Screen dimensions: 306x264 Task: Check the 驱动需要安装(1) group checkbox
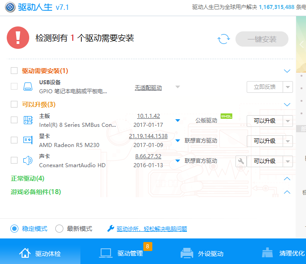click(x=14, y=71)
